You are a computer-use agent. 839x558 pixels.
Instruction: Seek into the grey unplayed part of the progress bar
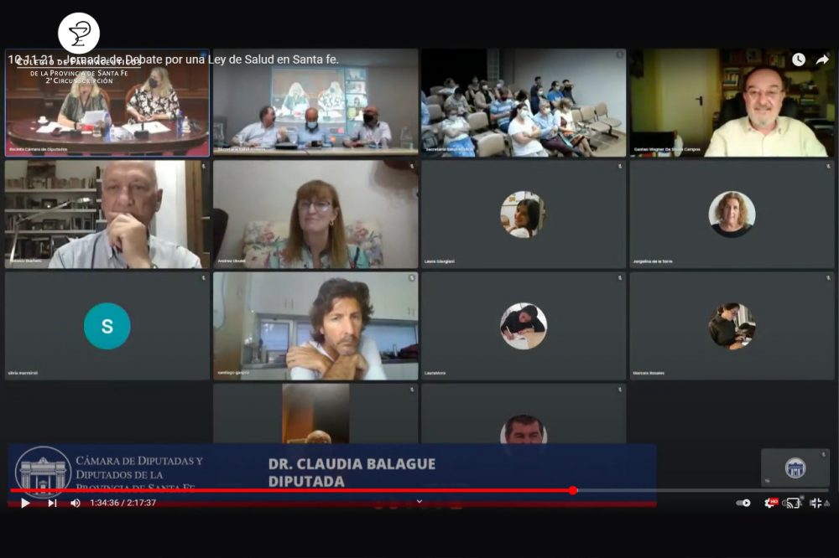coord(703,490)
